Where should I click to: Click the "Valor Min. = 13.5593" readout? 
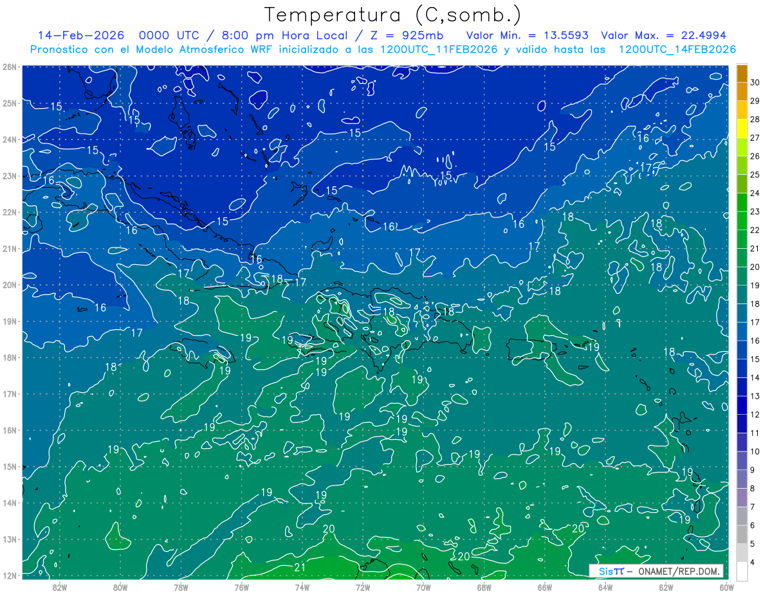click(528, 36)
